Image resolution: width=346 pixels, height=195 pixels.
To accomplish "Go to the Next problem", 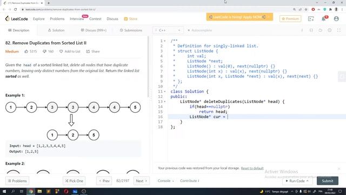I will 142,181.
